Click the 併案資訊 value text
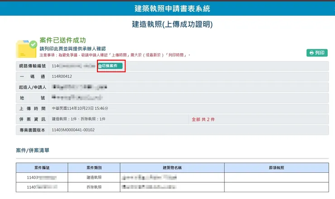The width and height of the screenshot is (335, 199). pos(79,119)
